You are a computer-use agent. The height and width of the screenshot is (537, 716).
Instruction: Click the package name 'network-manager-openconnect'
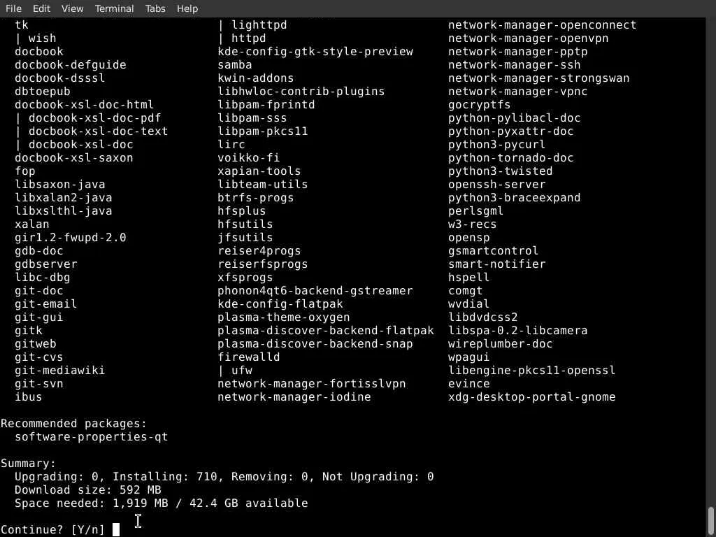543,25
